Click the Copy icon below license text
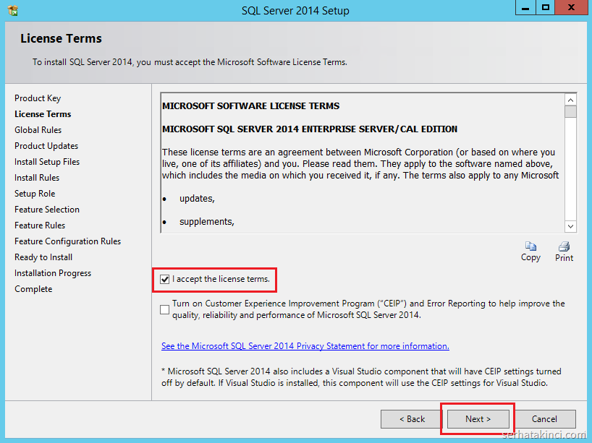 (x=530, y=247)
